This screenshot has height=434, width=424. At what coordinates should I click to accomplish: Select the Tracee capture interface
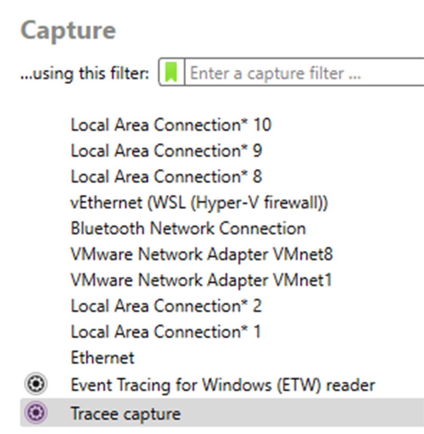click(127, 414)
